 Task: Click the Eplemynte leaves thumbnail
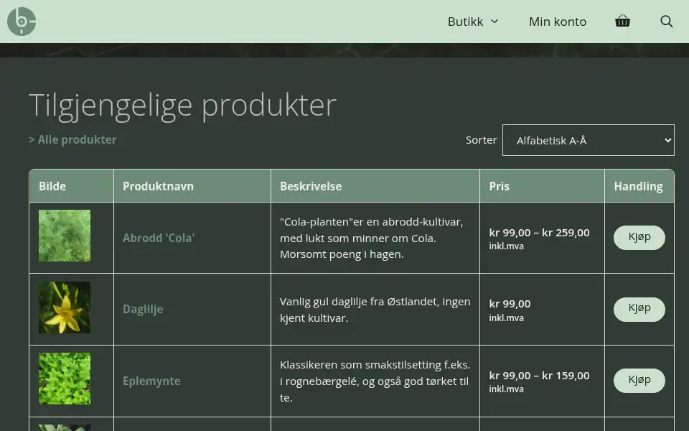(65, 379)
